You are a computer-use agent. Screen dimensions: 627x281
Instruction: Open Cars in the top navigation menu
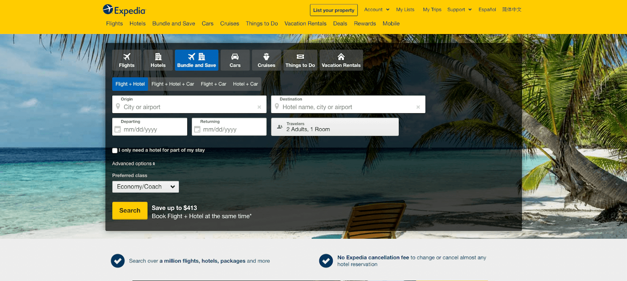tap(208, 24)
